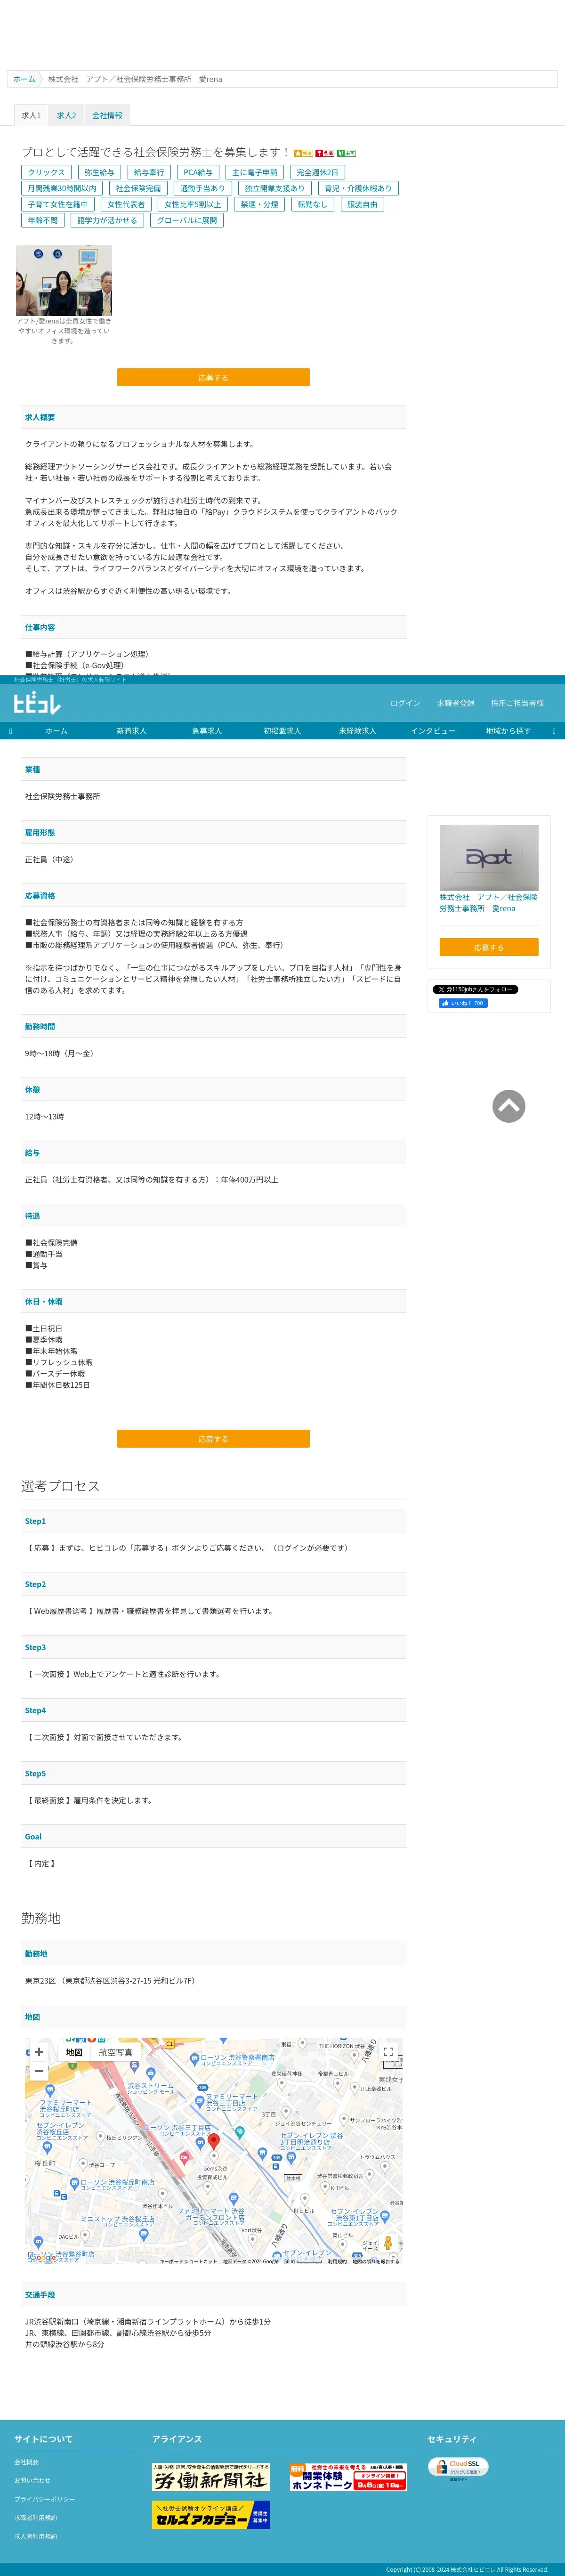Select the 女性比率5割以上 tag
Viewport: 565px width, 2576px height.
point(193,204)
